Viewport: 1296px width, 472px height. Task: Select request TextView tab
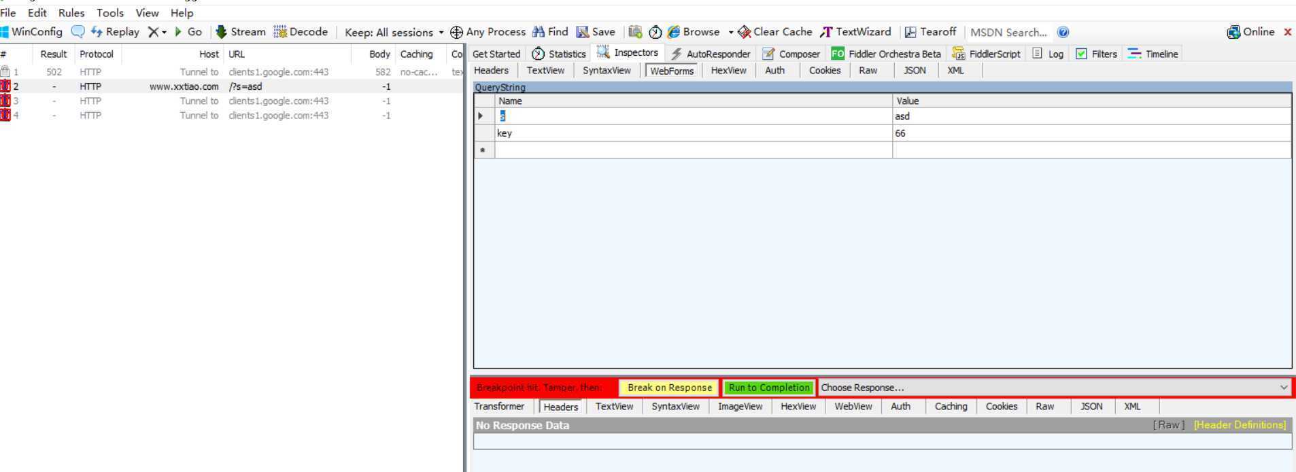point(545,71)
